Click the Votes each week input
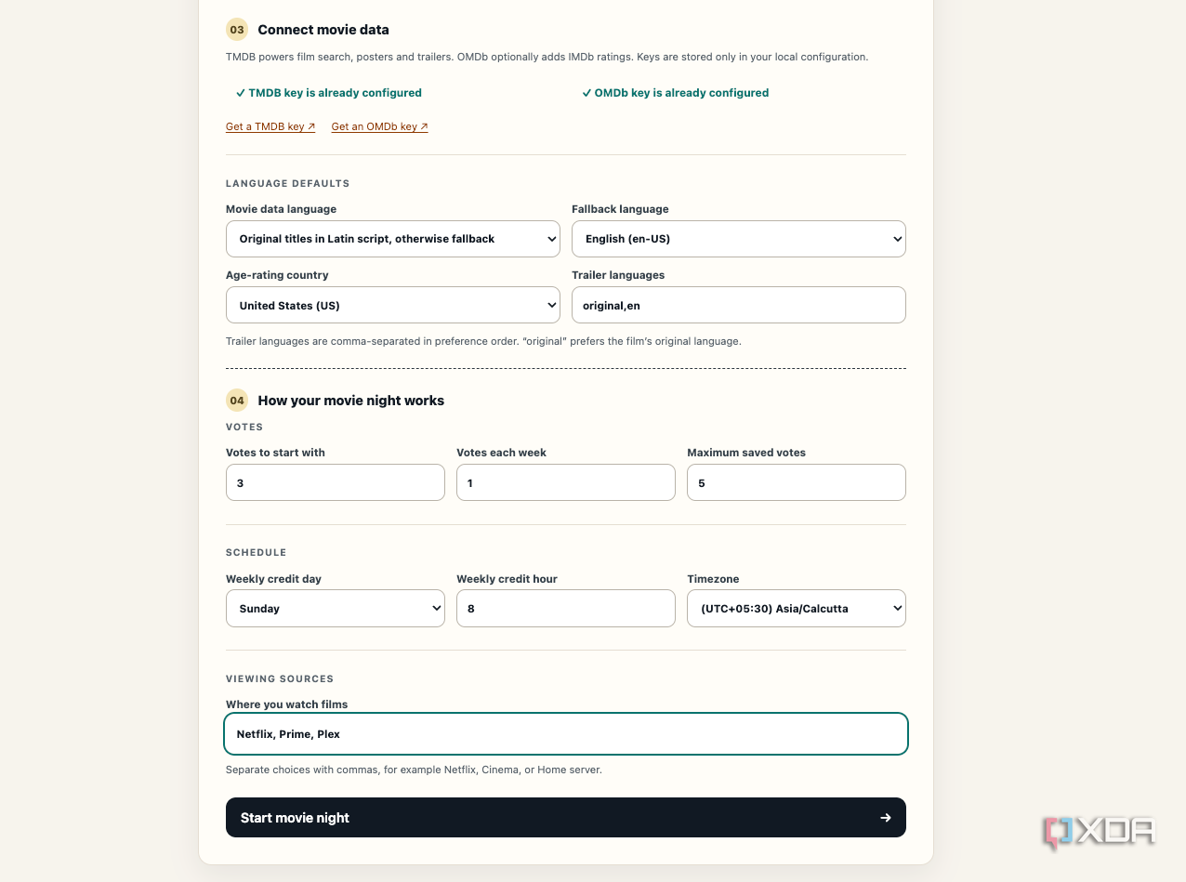Screen dimensions: 1186x882 tap(566, 482)
